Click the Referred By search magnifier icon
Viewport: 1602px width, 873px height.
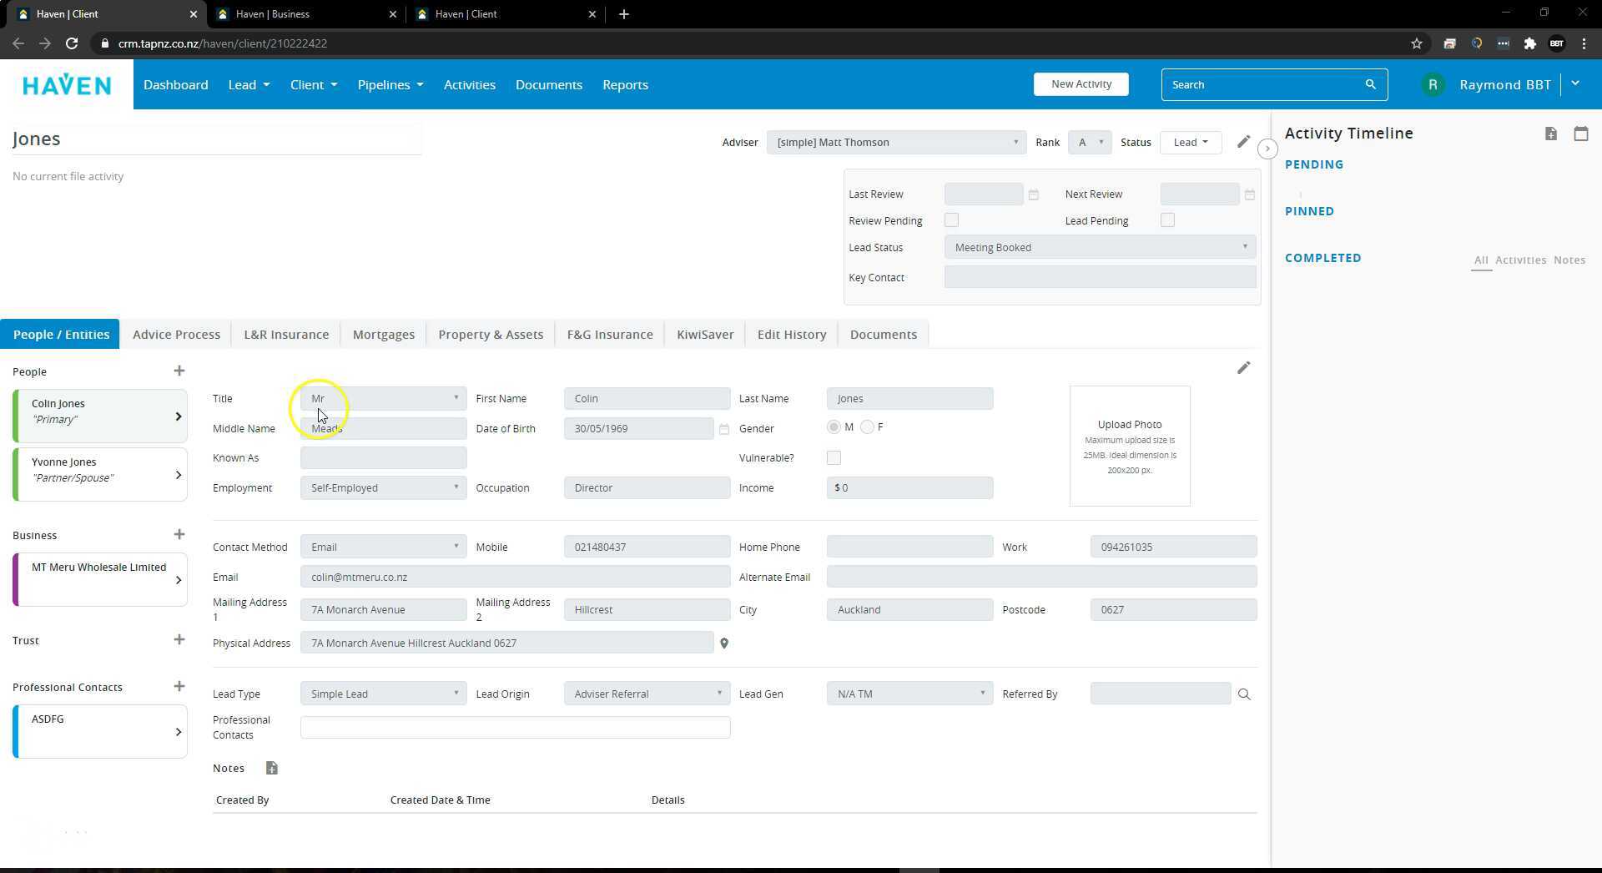(1244, 694)
